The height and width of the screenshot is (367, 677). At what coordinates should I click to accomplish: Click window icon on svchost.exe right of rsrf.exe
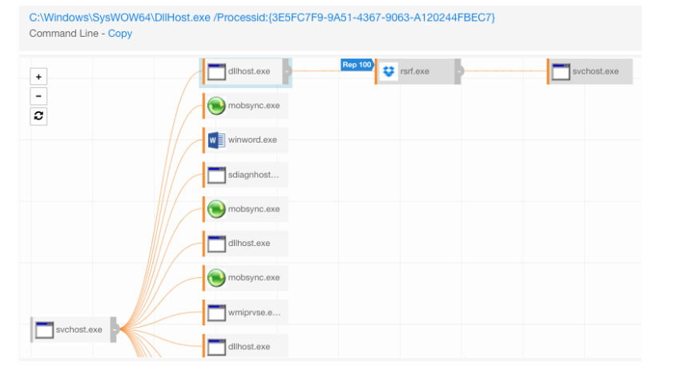[x=561, y=71]
